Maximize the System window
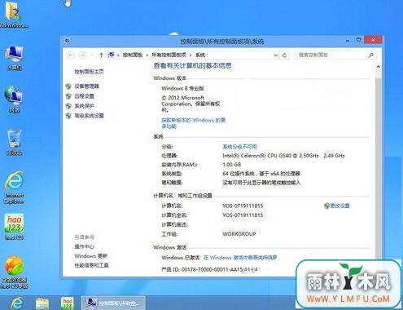 [x=358, y=40]
